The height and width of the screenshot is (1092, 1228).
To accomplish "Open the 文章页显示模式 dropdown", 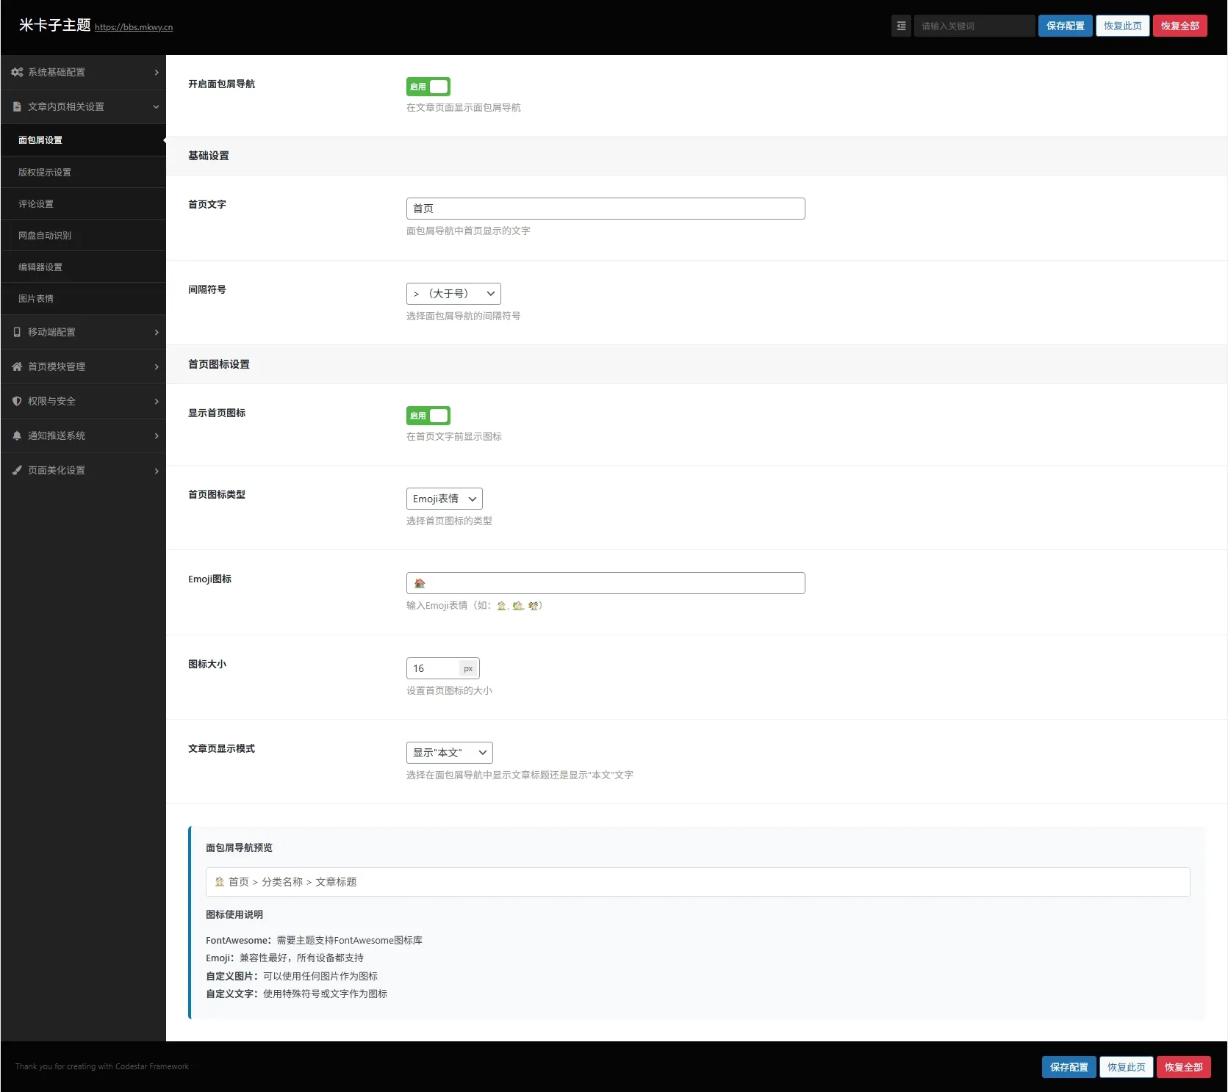I will (x=449, y=753).
